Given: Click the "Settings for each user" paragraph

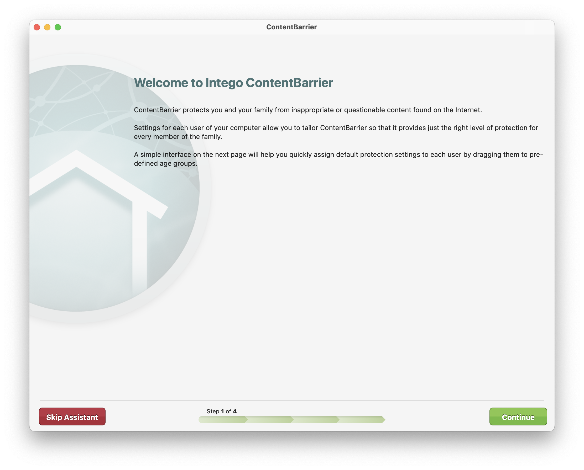Looking at the screenshot, I should coord(336,132).
